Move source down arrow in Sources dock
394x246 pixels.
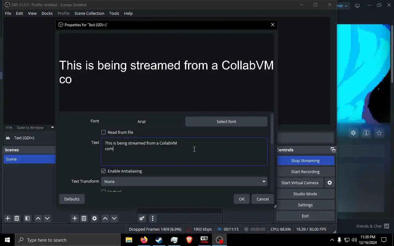(114, 218)
